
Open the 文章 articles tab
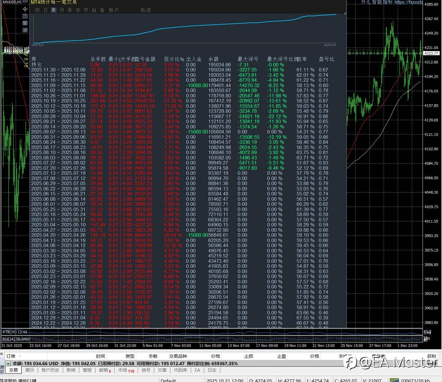162,370
